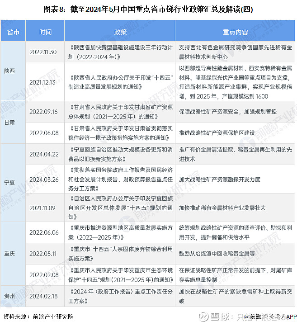
Task: Click the title 图表8 截至2024年5月中国重点省市锑行业政策汇总
Action: 148,9
